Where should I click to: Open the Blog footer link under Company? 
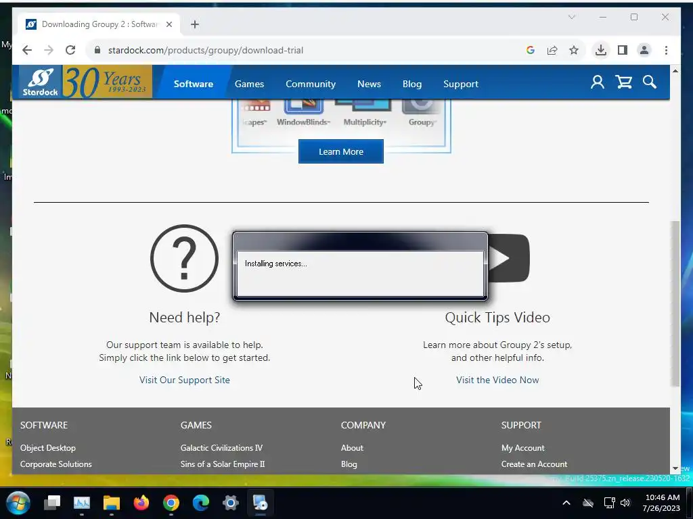point(349,464)
